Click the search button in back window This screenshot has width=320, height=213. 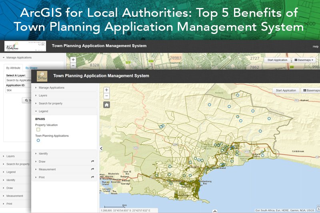(27, 100)
